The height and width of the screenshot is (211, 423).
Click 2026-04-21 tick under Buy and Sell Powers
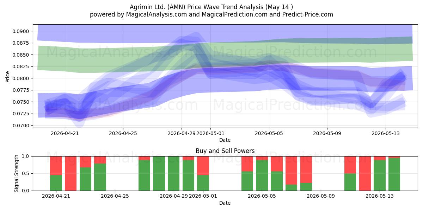[x=56, y=196]
